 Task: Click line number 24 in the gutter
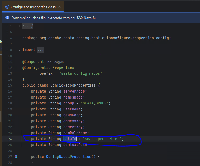coord(10,139)
